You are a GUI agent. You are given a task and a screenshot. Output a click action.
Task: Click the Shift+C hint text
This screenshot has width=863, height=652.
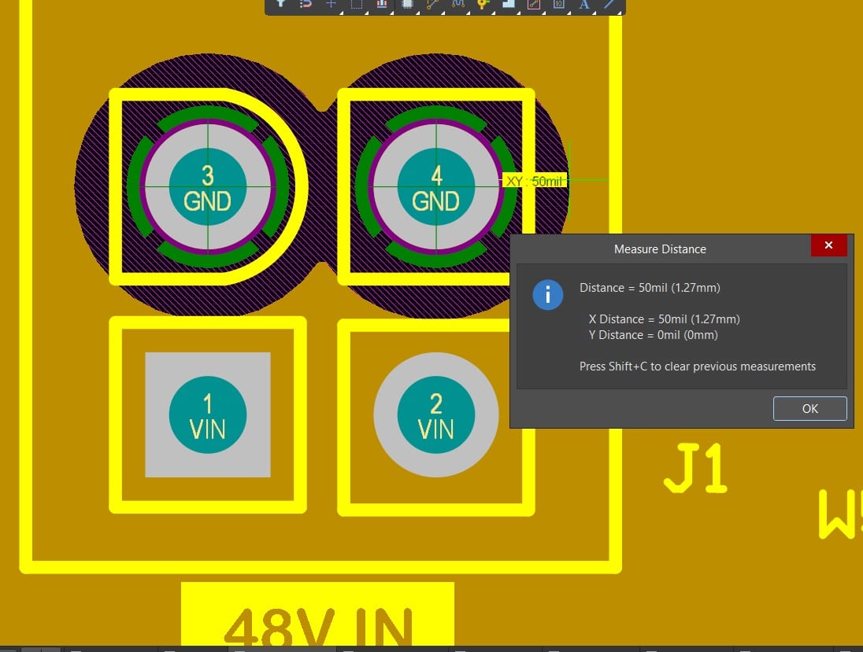[x=698, y=367]
